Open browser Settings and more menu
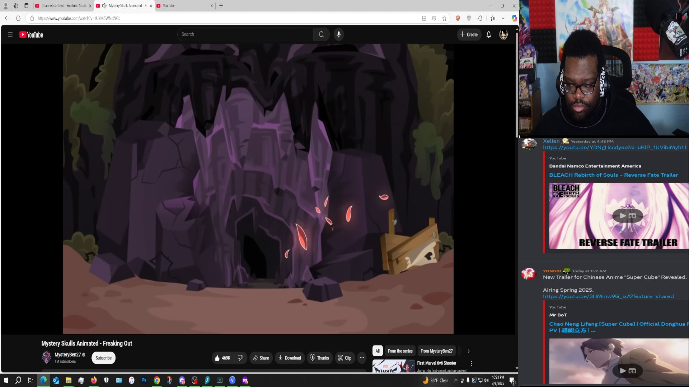The width and height of the screenshot is (689, 387). tap(503, 18)
